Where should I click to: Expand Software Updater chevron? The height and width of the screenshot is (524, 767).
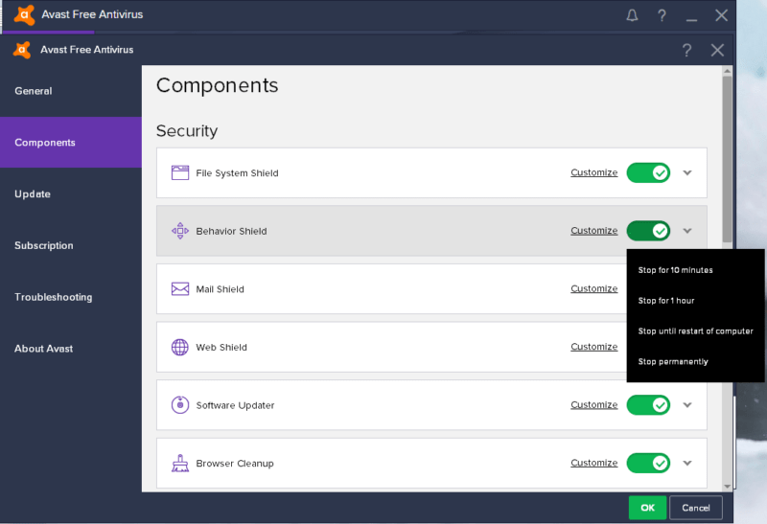pos(687,404)
